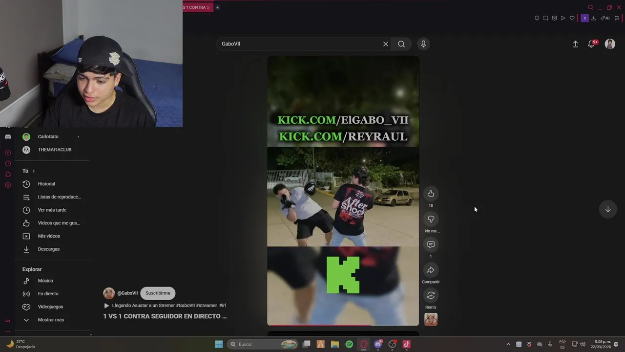
Task: Open extensions icon in Opera sidebar
Action: point(8,174)
